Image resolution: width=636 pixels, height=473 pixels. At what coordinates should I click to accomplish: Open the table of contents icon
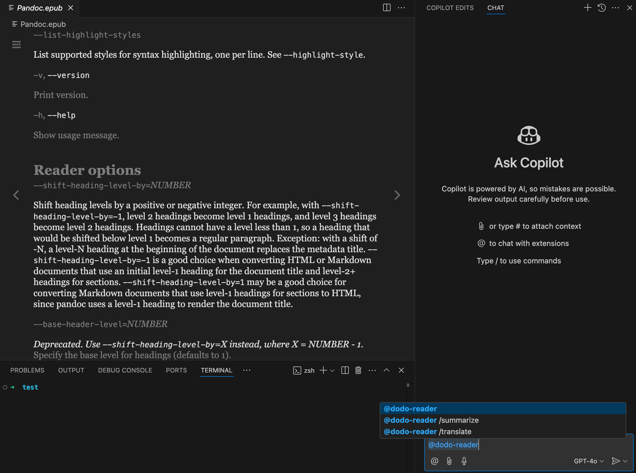click(x=16, y=44)
